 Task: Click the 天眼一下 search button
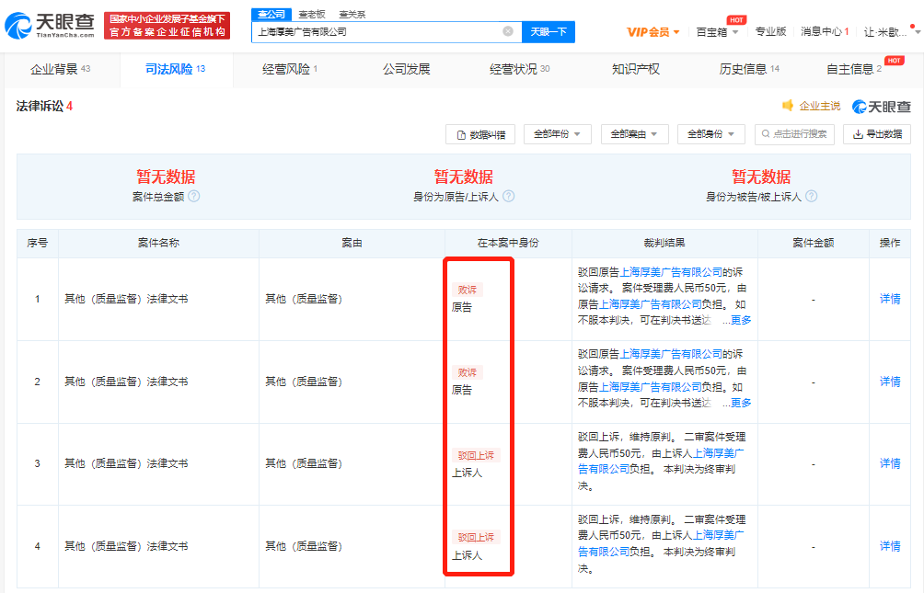pos(549,32)
